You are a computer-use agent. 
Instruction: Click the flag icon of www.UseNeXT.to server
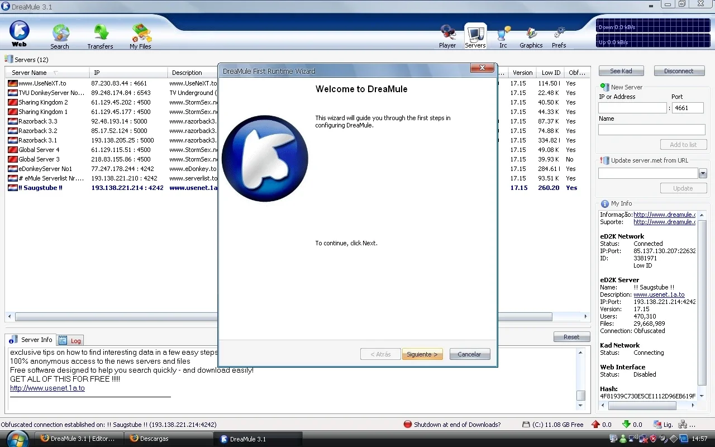12,83
